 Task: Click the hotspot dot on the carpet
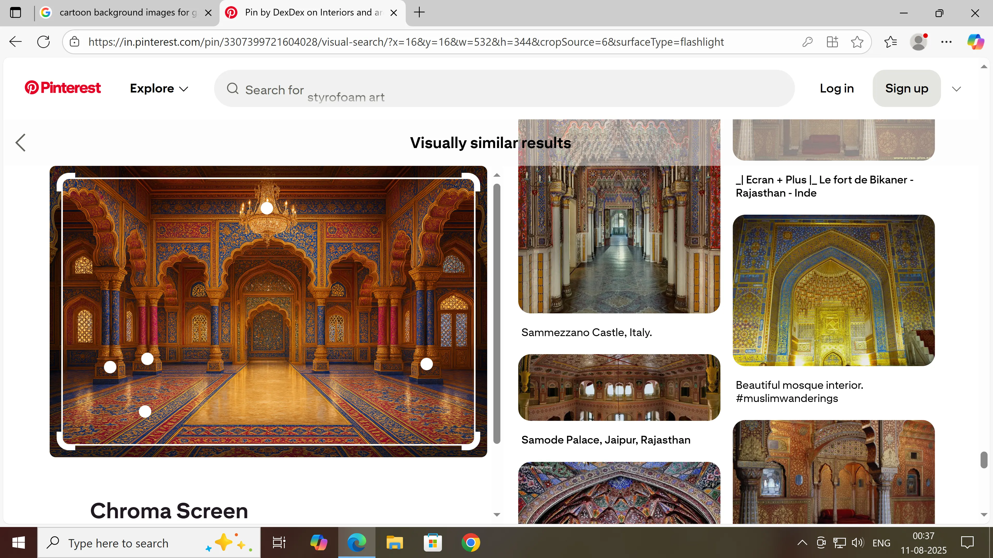(145, 411)
